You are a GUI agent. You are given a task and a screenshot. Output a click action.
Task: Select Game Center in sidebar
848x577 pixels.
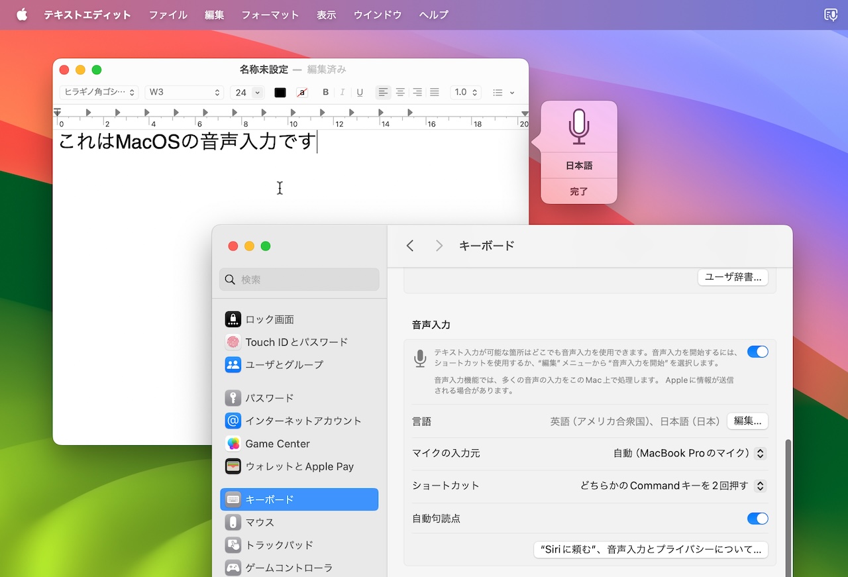(299, 444)
